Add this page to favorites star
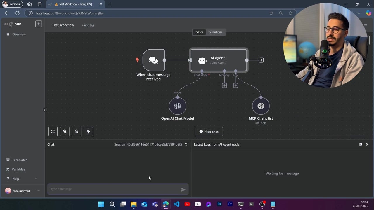Screen dimensions: 374x210 pos(291,13)
